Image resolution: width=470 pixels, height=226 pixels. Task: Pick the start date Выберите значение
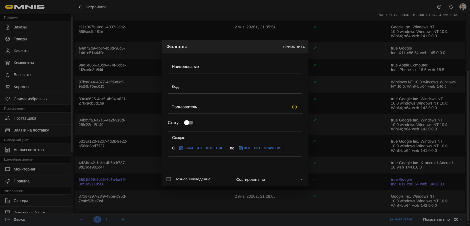[x=201, y=148]
